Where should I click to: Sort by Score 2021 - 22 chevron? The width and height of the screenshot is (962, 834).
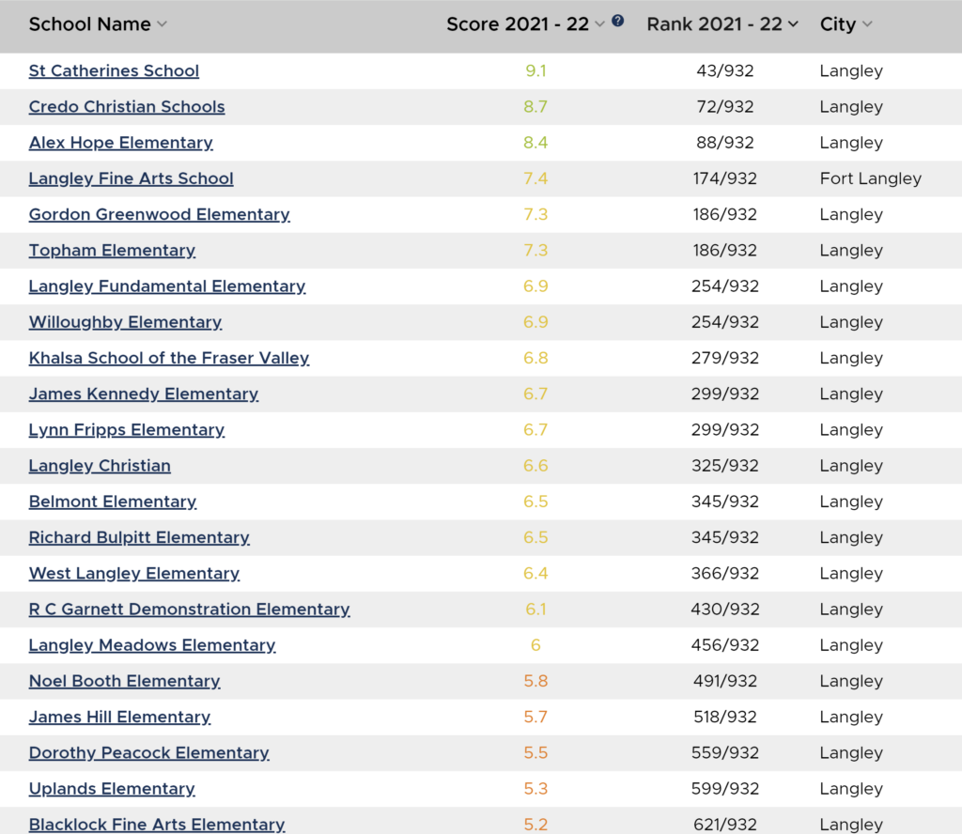click(x=600, y=23)
